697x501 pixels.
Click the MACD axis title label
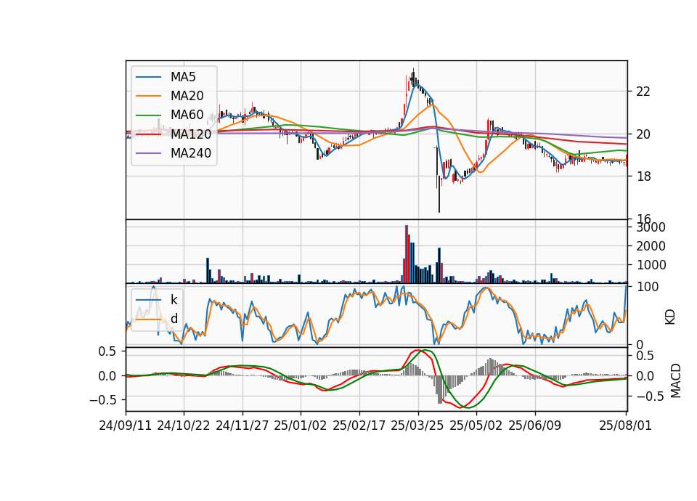[x=675, y=380]
